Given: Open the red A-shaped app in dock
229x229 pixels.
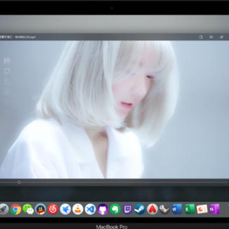Looking at the screenshot, I should pos(153,209).
